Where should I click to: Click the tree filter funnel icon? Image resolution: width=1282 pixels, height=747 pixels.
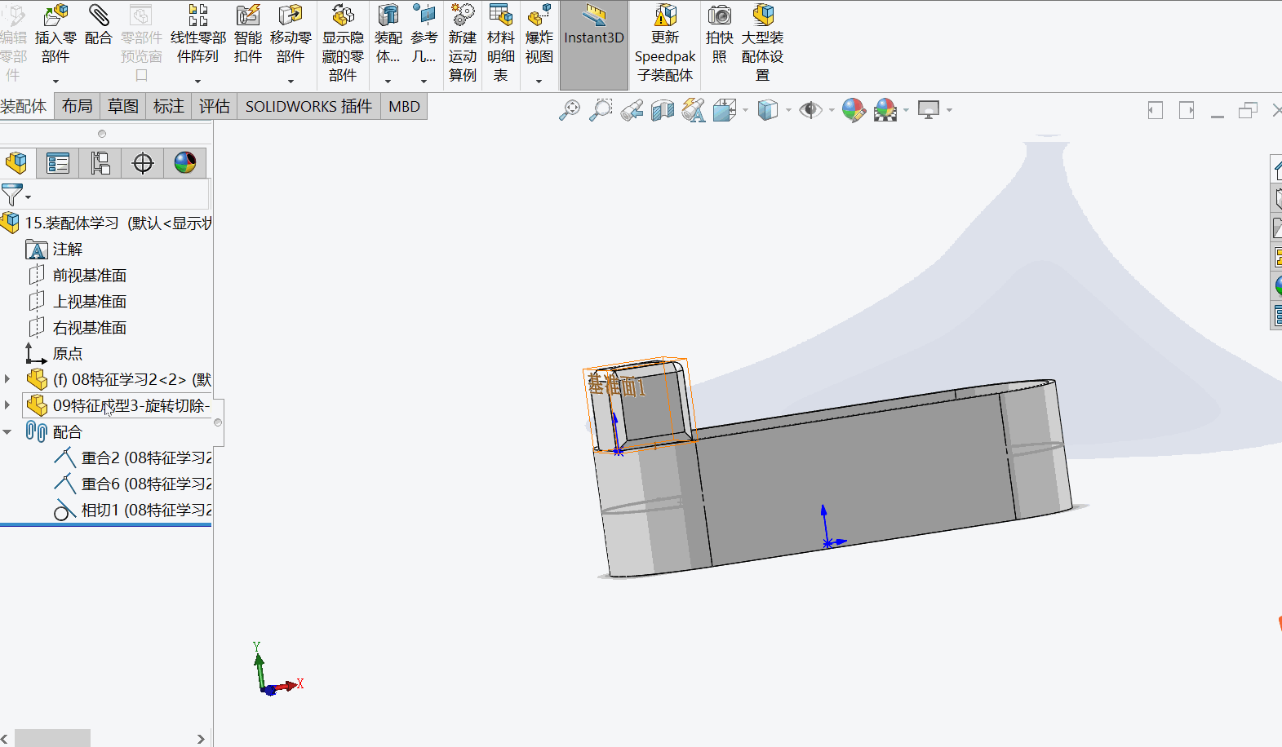coord(12,195)
